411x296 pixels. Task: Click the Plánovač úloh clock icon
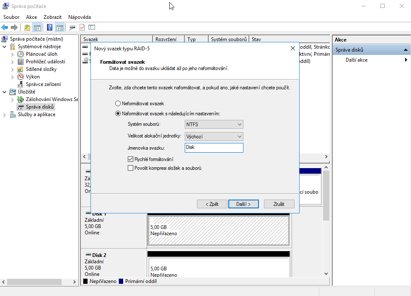[x=21, y=54]
